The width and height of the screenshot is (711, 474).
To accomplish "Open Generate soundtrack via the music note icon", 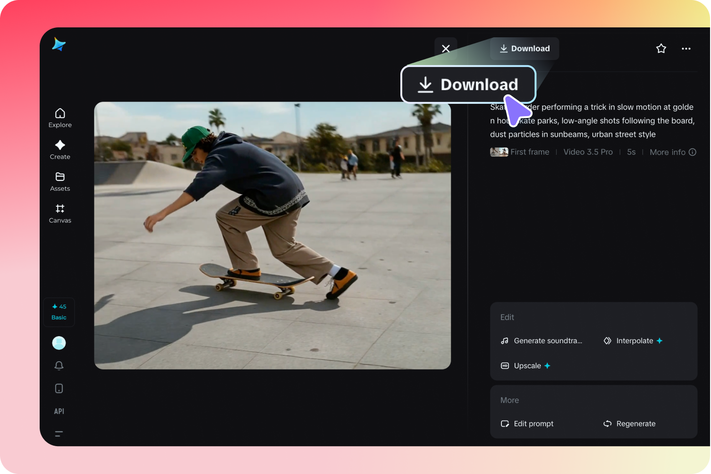I will 542,340.
